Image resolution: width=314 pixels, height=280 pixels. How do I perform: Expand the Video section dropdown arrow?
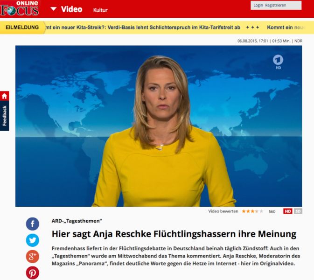pos(53,9)
